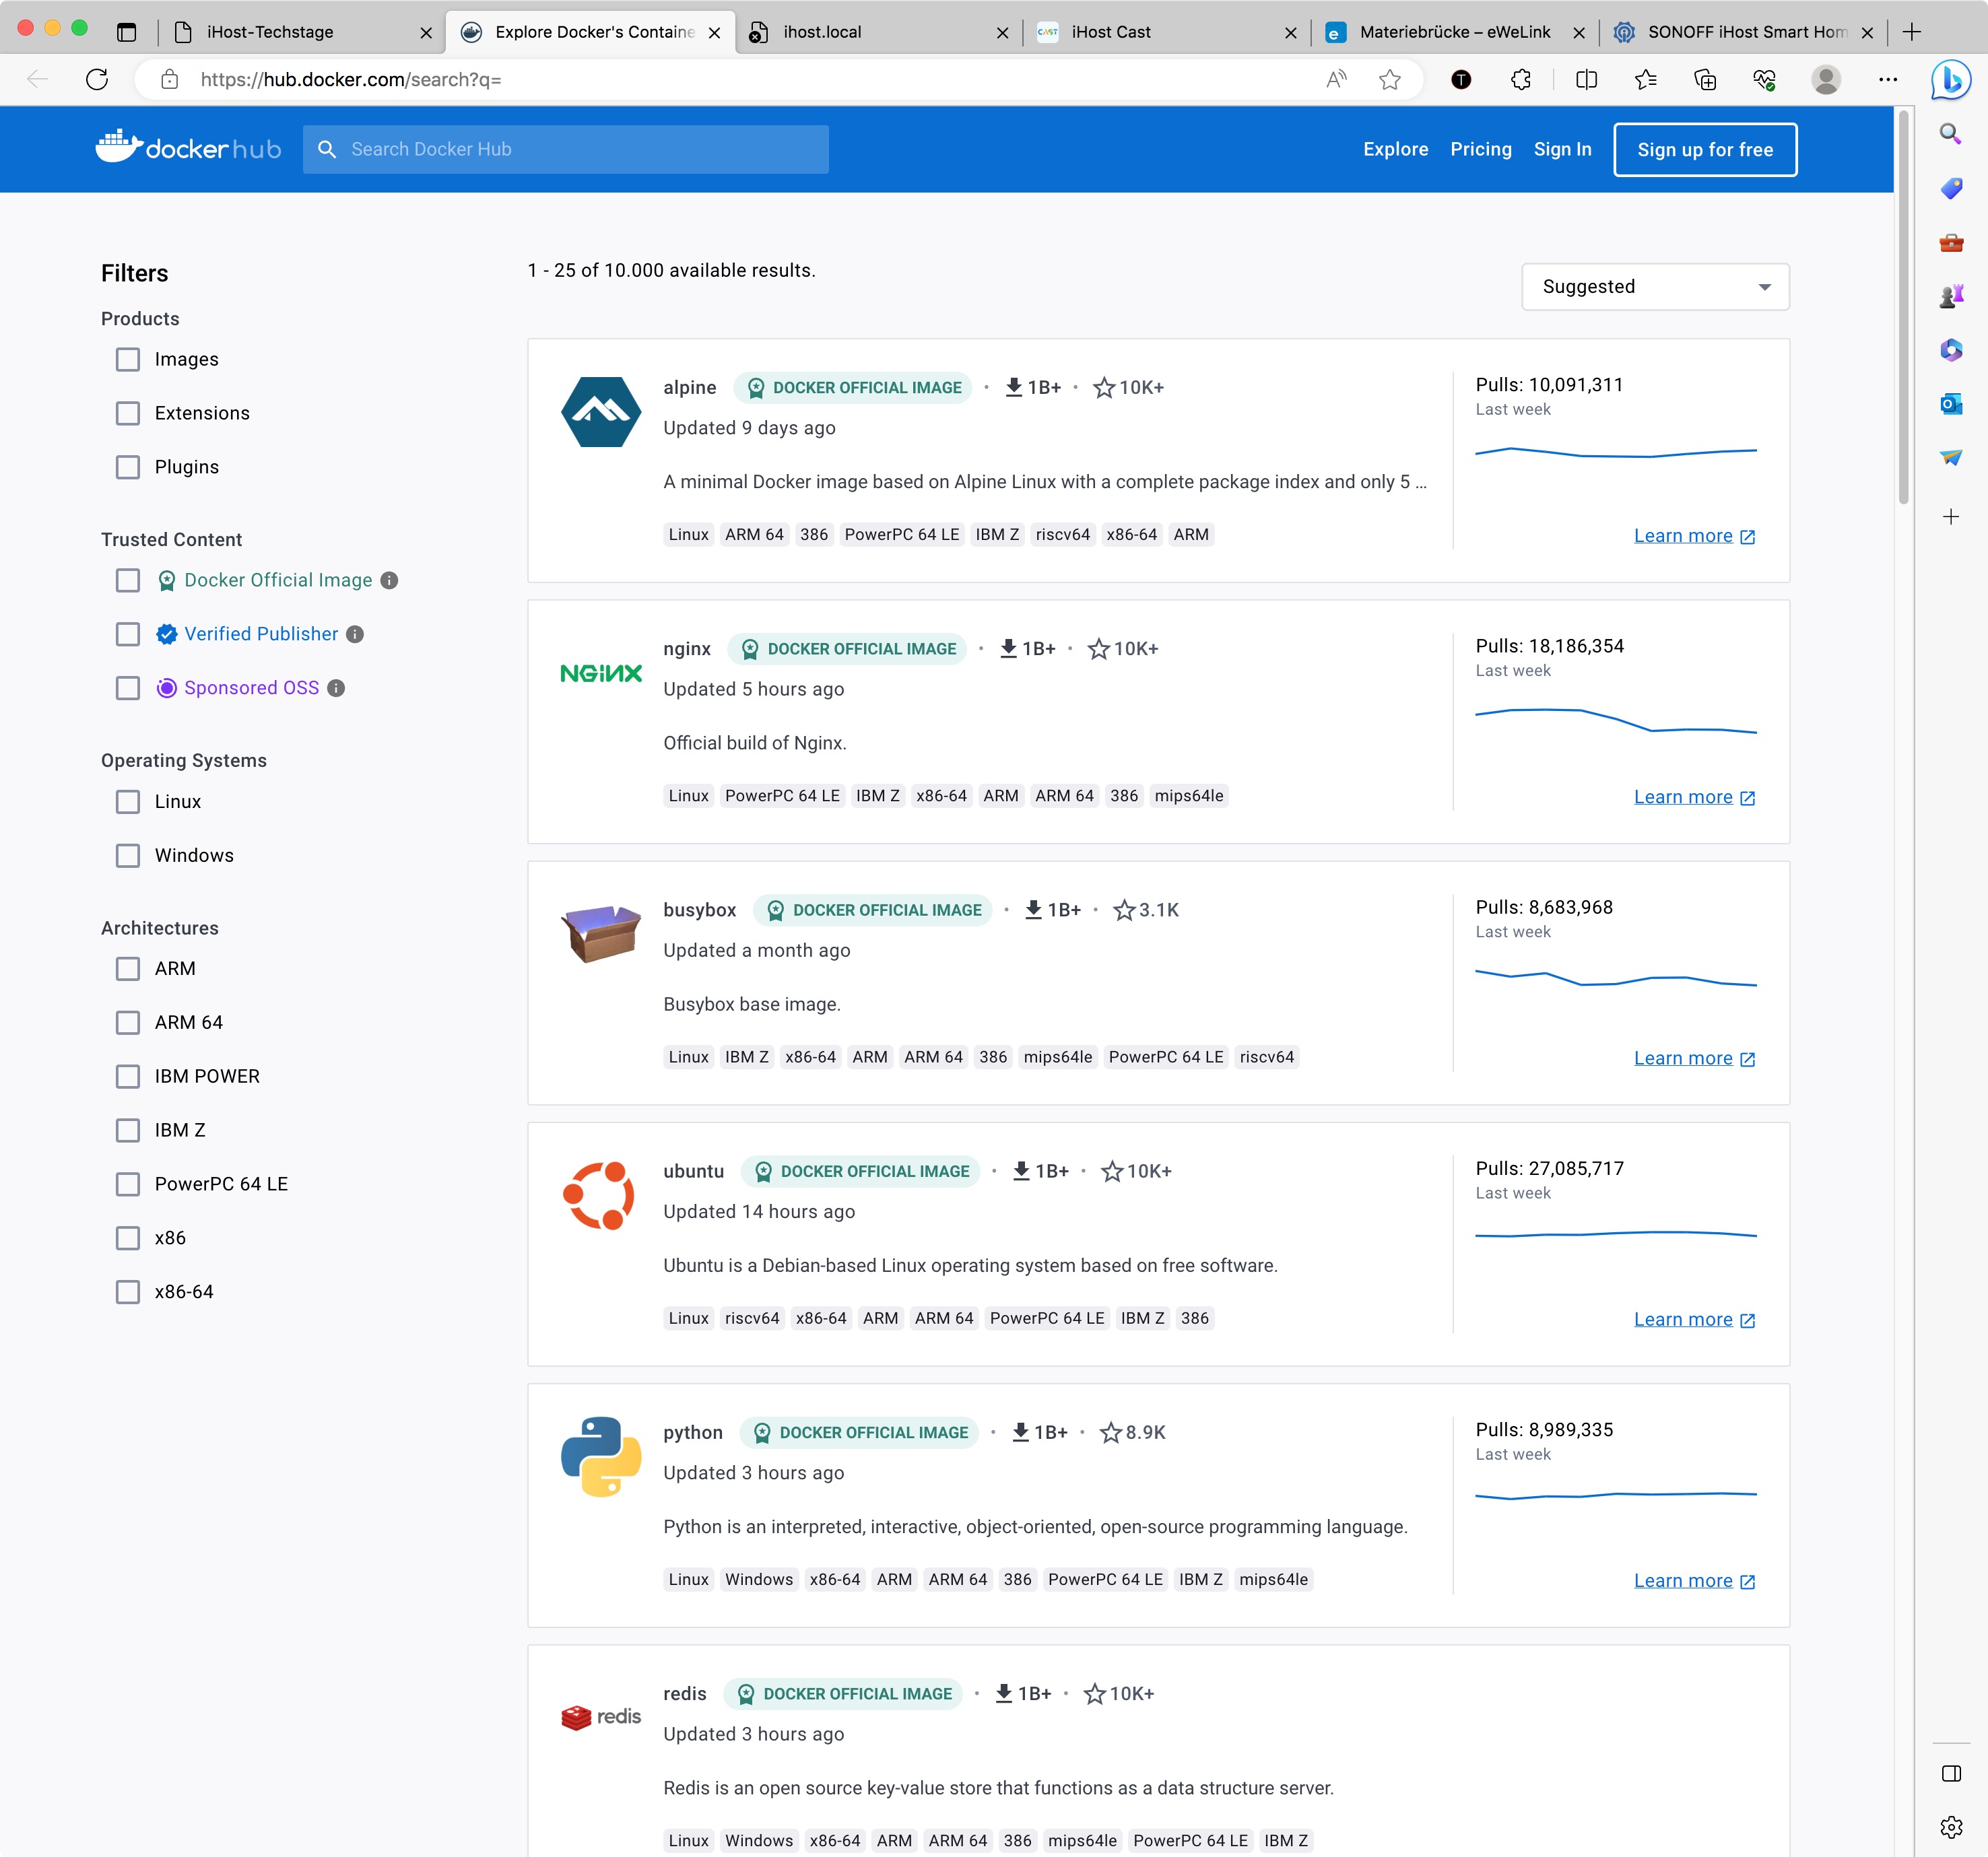Open the split screen icon in toolbar
Viewport: 1988px width, 1857px height.
(x=1586, y=80)
